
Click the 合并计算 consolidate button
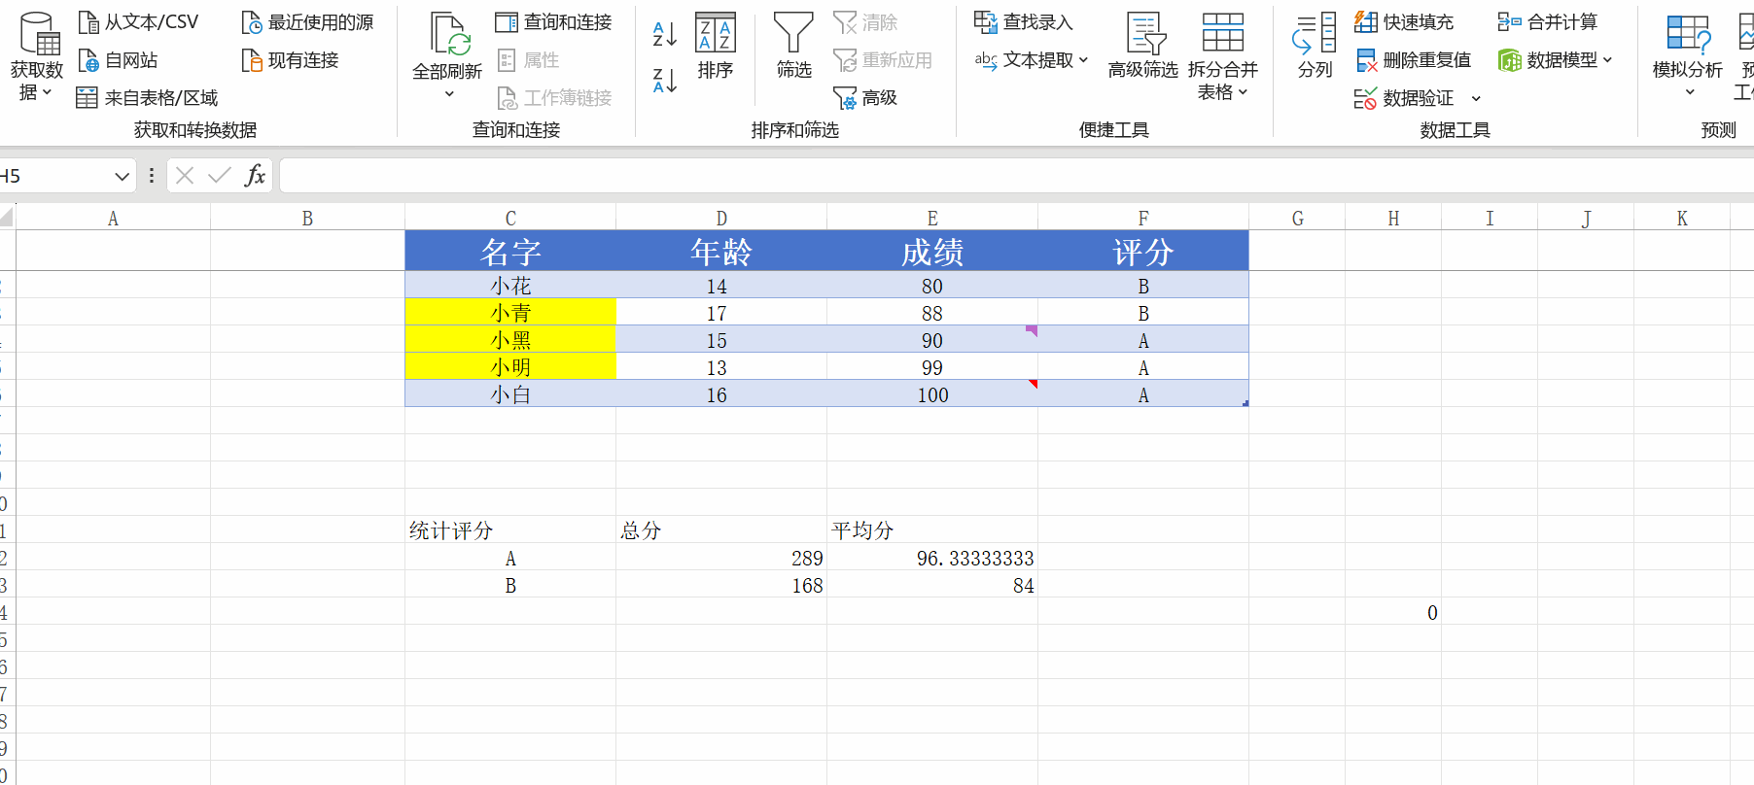(x=1548, y=21)
